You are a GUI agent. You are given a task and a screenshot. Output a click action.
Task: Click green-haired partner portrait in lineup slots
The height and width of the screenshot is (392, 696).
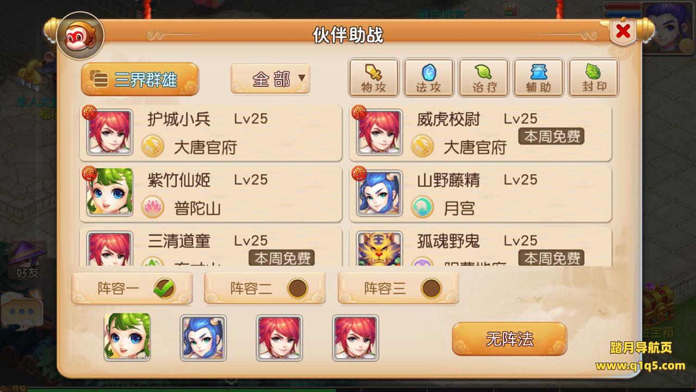127,337
